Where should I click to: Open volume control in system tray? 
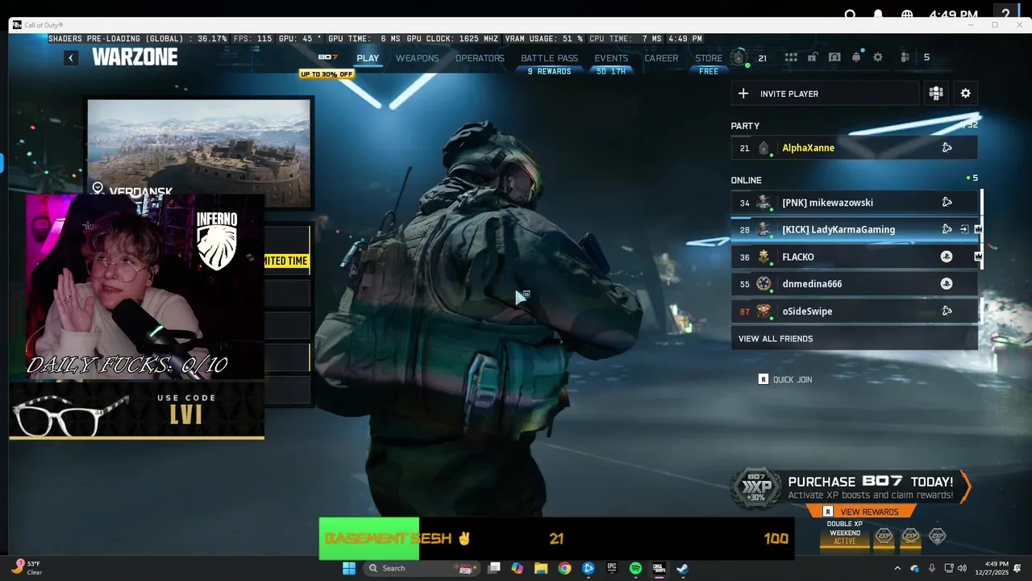(963, 568)
